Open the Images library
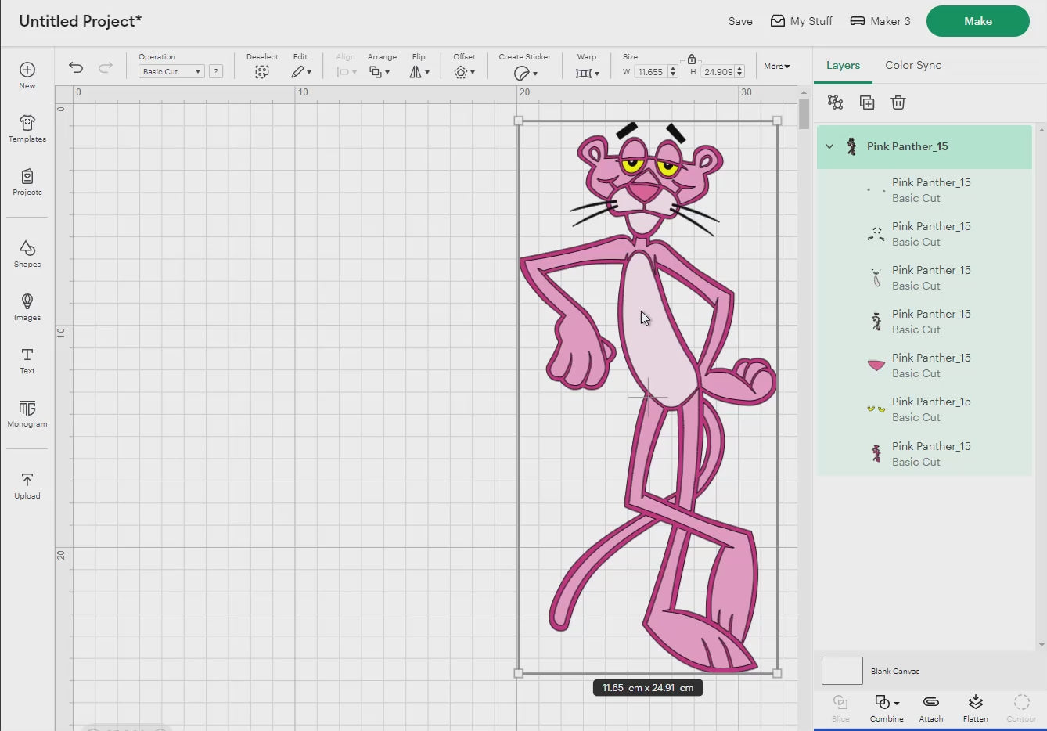1047x731 pixels. click(x=27, y=307)
